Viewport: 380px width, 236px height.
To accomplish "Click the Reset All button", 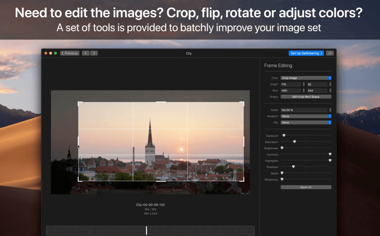I will pos(306,187).
